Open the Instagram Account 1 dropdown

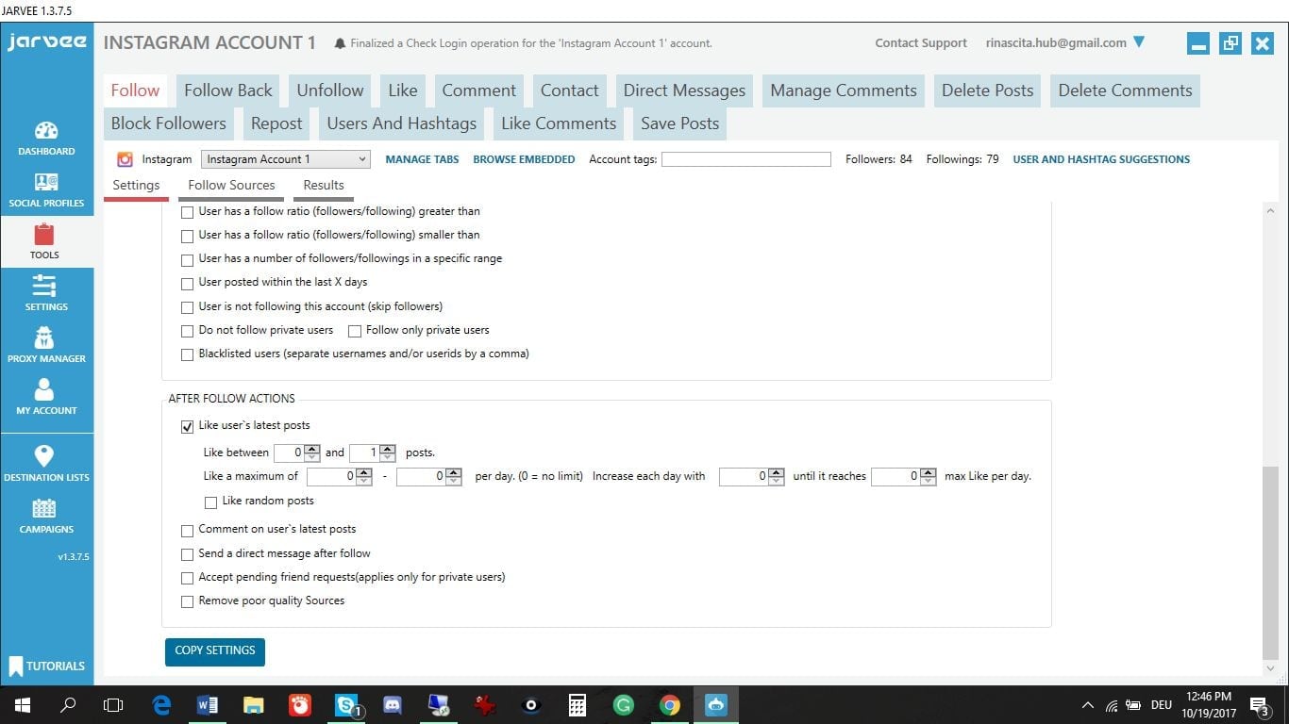(285, 159)
